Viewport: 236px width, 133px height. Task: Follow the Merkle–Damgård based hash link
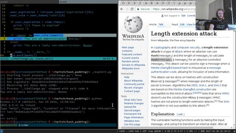[170, 68]
